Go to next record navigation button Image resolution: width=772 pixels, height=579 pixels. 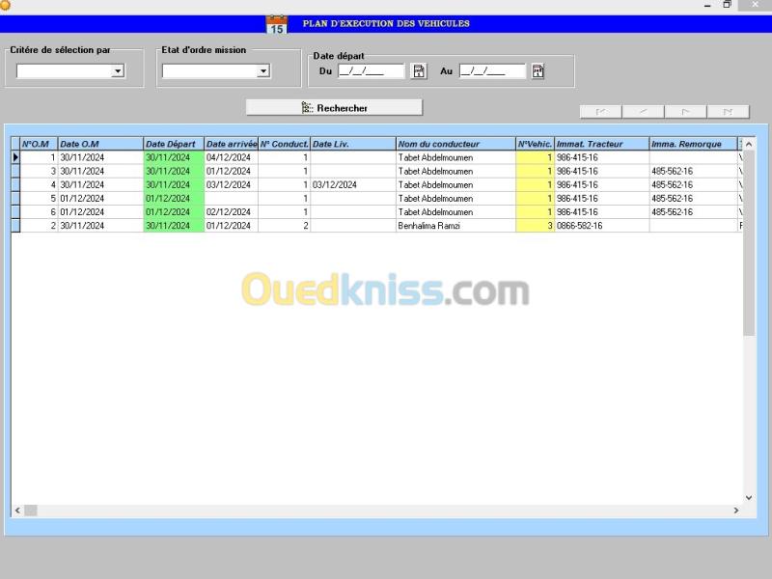pos(685,112)
